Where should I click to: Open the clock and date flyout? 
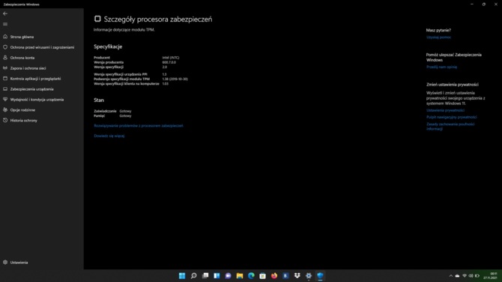point(491,275)
